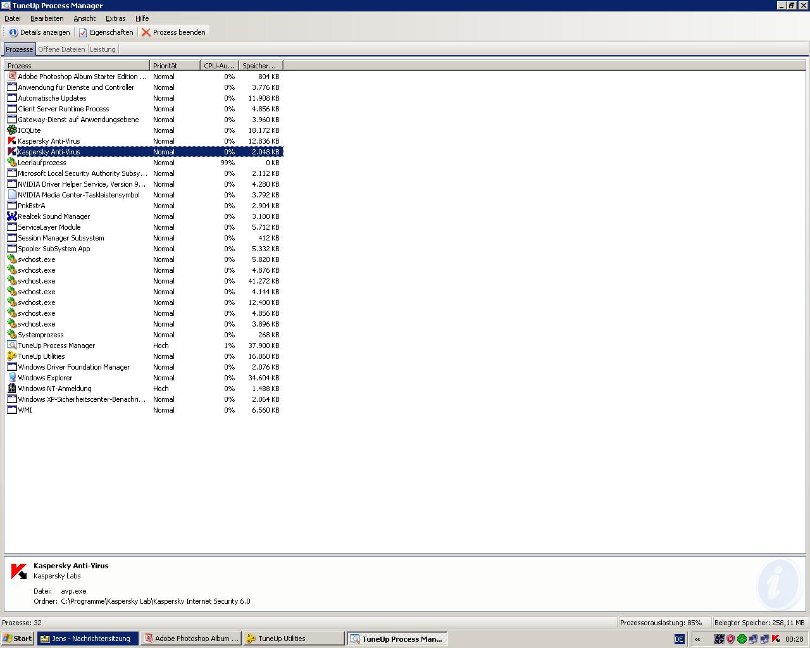Select the ServiceLayer Module row
Viewport: 810px width, 648px height.
(x=144, y=227)
